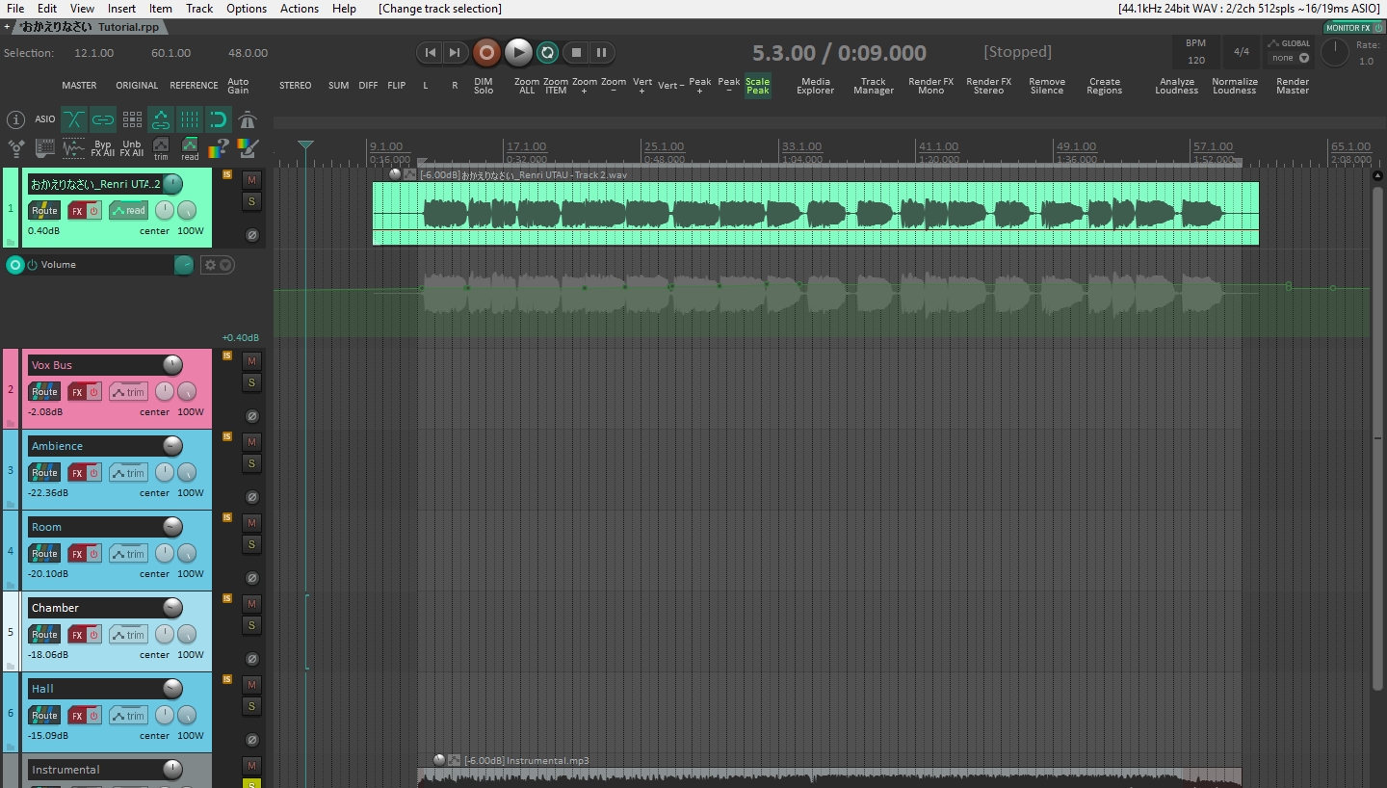Click the volume knob on the Hall track
This screenshot has height=788, width=1387.
click(x=172, y=689)
